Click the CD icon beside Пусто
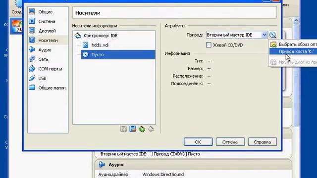The height and width of the screenshot is (178, 317). coord(86,54)
